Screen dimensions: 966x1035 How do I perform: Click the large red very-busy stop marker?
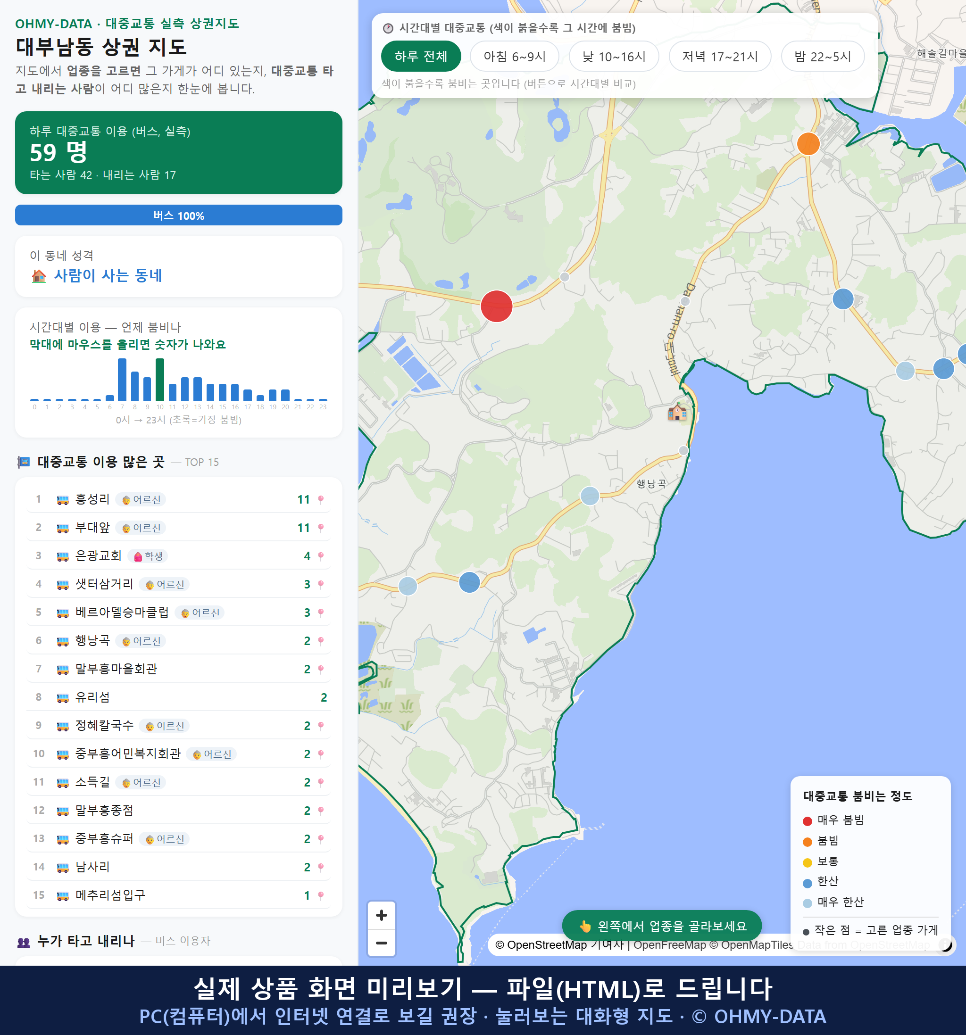pos(496,306)
